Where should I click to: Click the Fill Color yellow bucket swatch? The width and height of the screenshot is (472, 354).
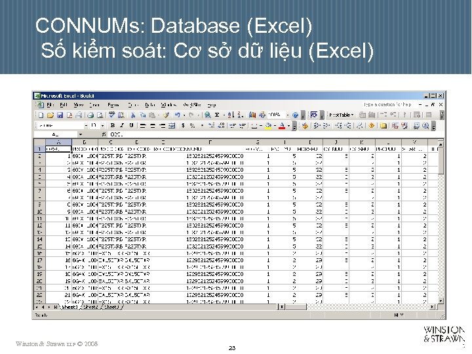(x=268, y=126)
